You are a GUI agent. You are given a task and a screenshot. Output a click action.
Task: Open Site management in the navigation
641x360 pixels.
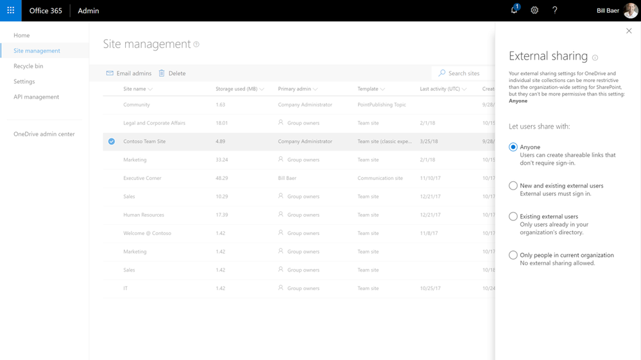coord(37,51)
